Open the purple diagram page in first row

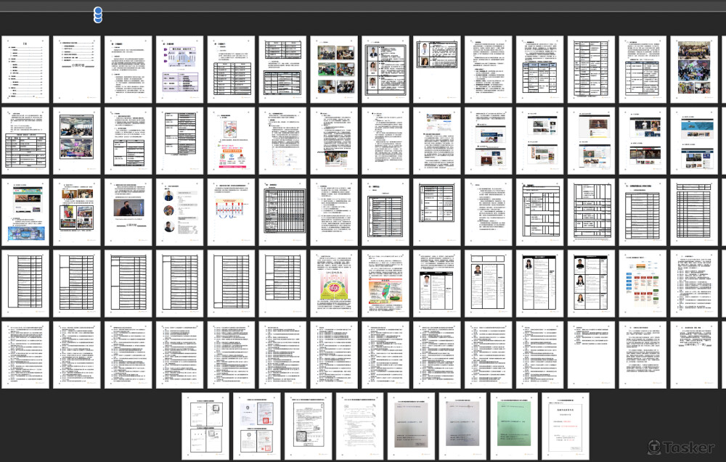[x=180, y=69]
